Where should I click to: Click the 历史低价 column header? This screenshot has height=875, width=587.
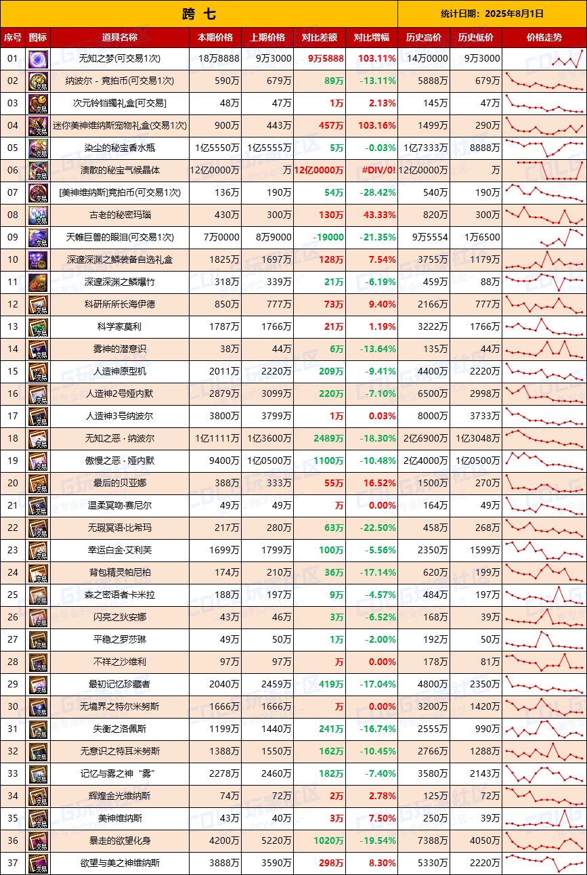click(x=476, y=37)
